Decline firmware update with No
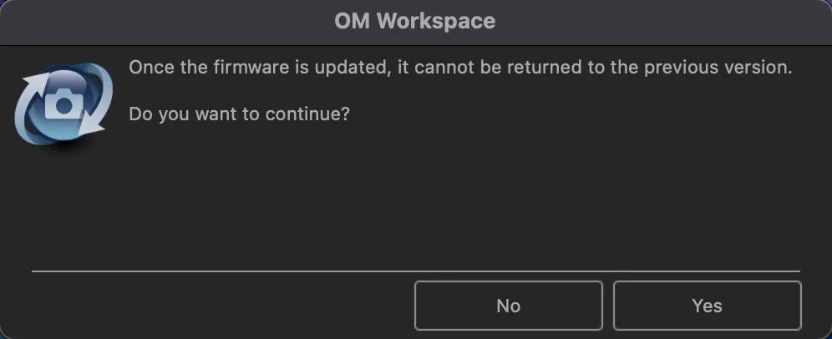 508,306
